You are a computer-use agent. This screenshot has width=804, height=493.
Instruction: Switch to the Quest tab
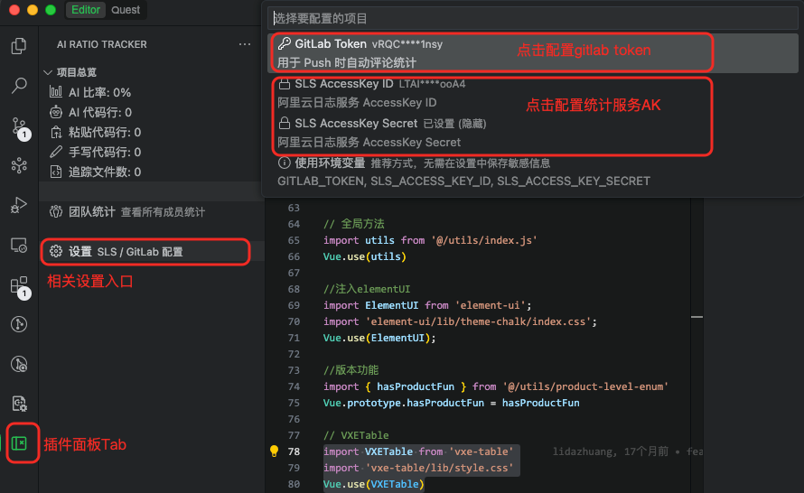point(126,10)
